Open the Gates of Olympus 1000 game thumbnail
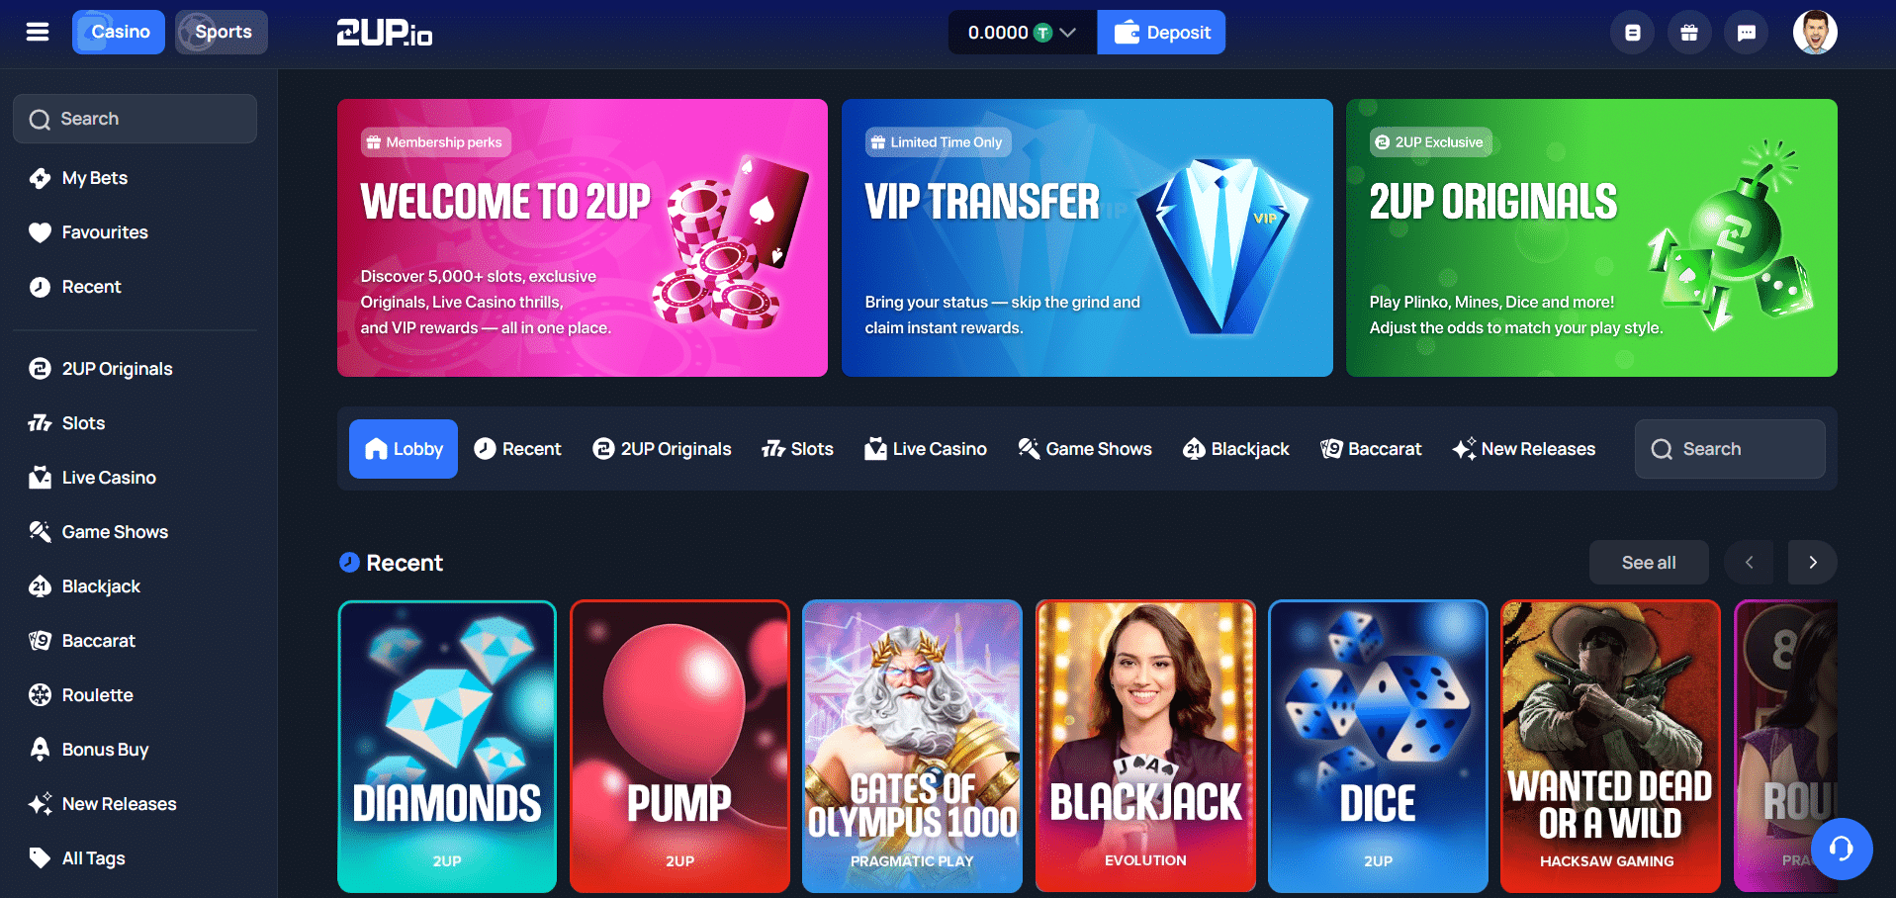1896x898 pixels. [912, 747]
